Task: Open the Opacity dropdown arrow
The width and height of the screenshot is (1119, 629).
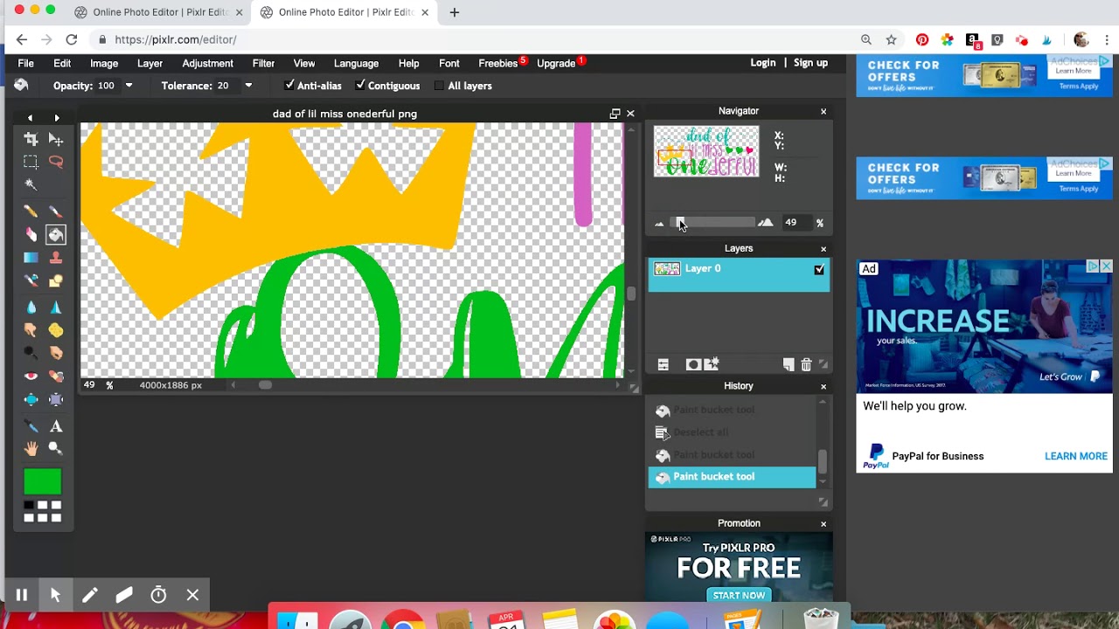Action: [x=129, y=86]
